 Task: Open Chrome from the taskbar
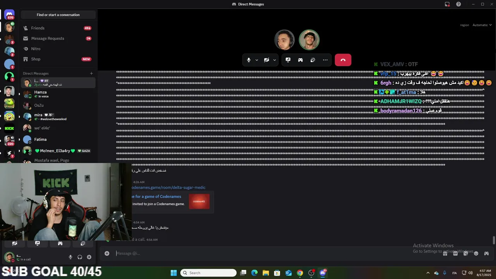pyautogui.click(x=300, y=273)
